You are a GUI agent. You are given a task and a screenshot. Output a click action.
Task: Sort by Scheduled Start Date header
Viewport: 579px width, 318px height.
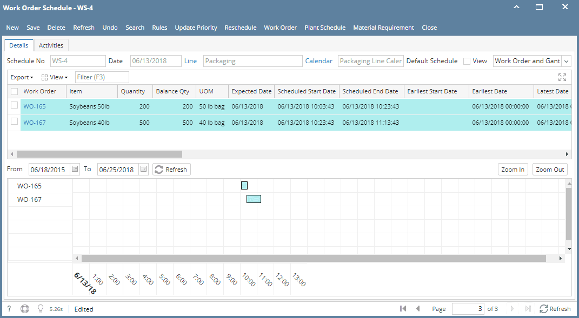307,91
